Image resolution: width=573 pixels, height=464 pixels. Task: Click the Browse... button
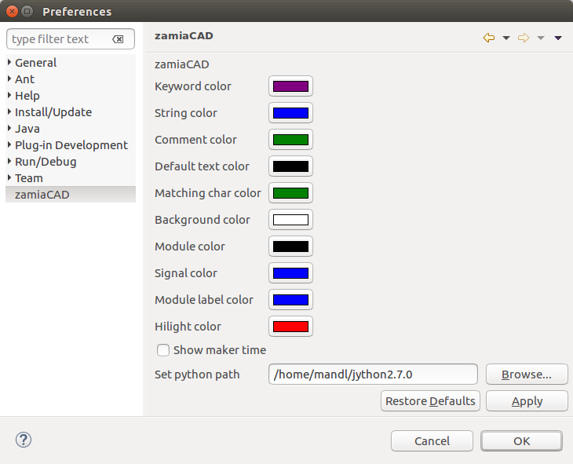tap(527, 374)
